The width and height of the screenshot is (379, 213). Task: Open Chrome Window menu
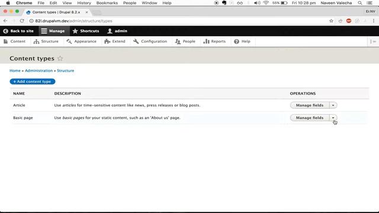point(149,3)
